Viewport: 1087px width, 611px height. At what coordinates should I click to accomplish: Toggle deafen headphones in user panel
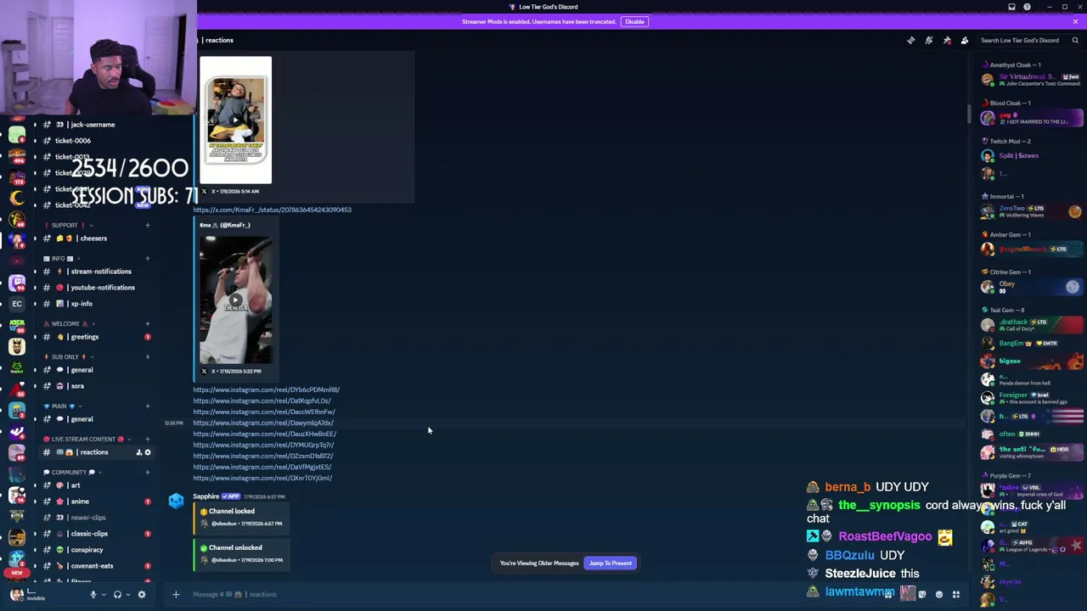117,594
